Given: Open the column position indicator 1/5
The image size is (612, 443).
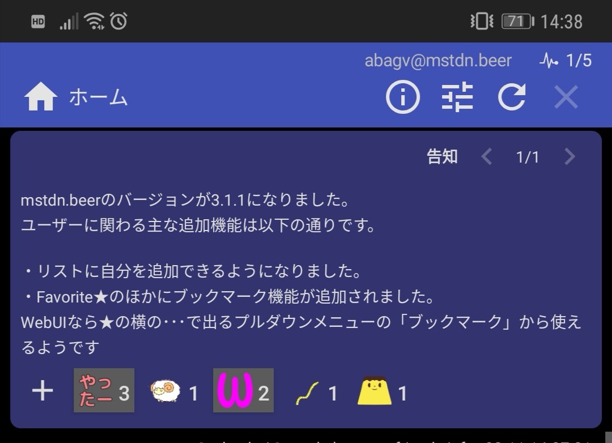Looking at the screenshot, I should coord(579,61).
